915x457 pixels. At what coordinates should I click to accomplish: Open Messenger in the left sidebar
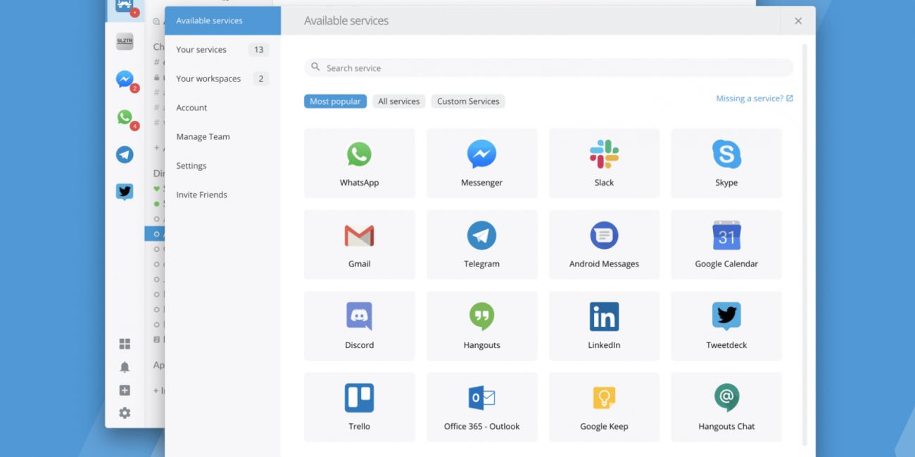tap(125, 79)
